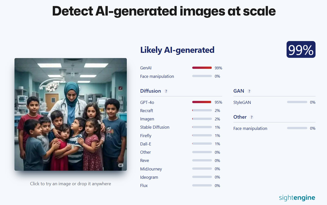This screenshot has height=205, width=327.
Task: Click the sightengine logo
Action: tap(297, 198)
